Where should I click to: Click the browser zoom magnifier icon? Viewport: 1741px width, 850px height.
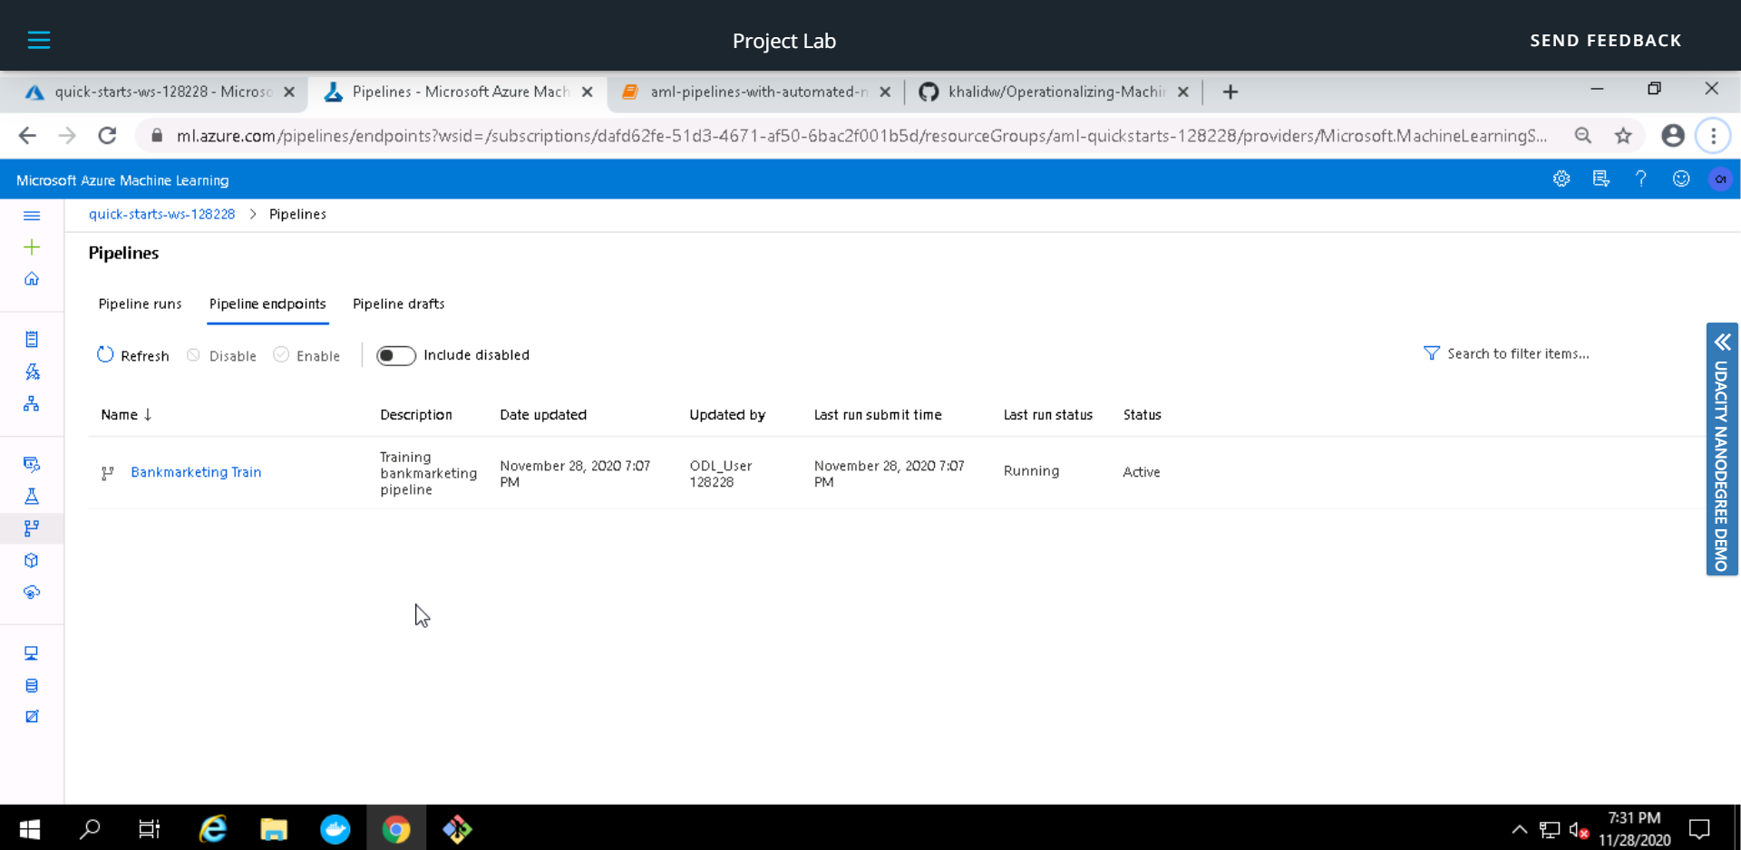pyautogui.click(x=1583, y=136)
